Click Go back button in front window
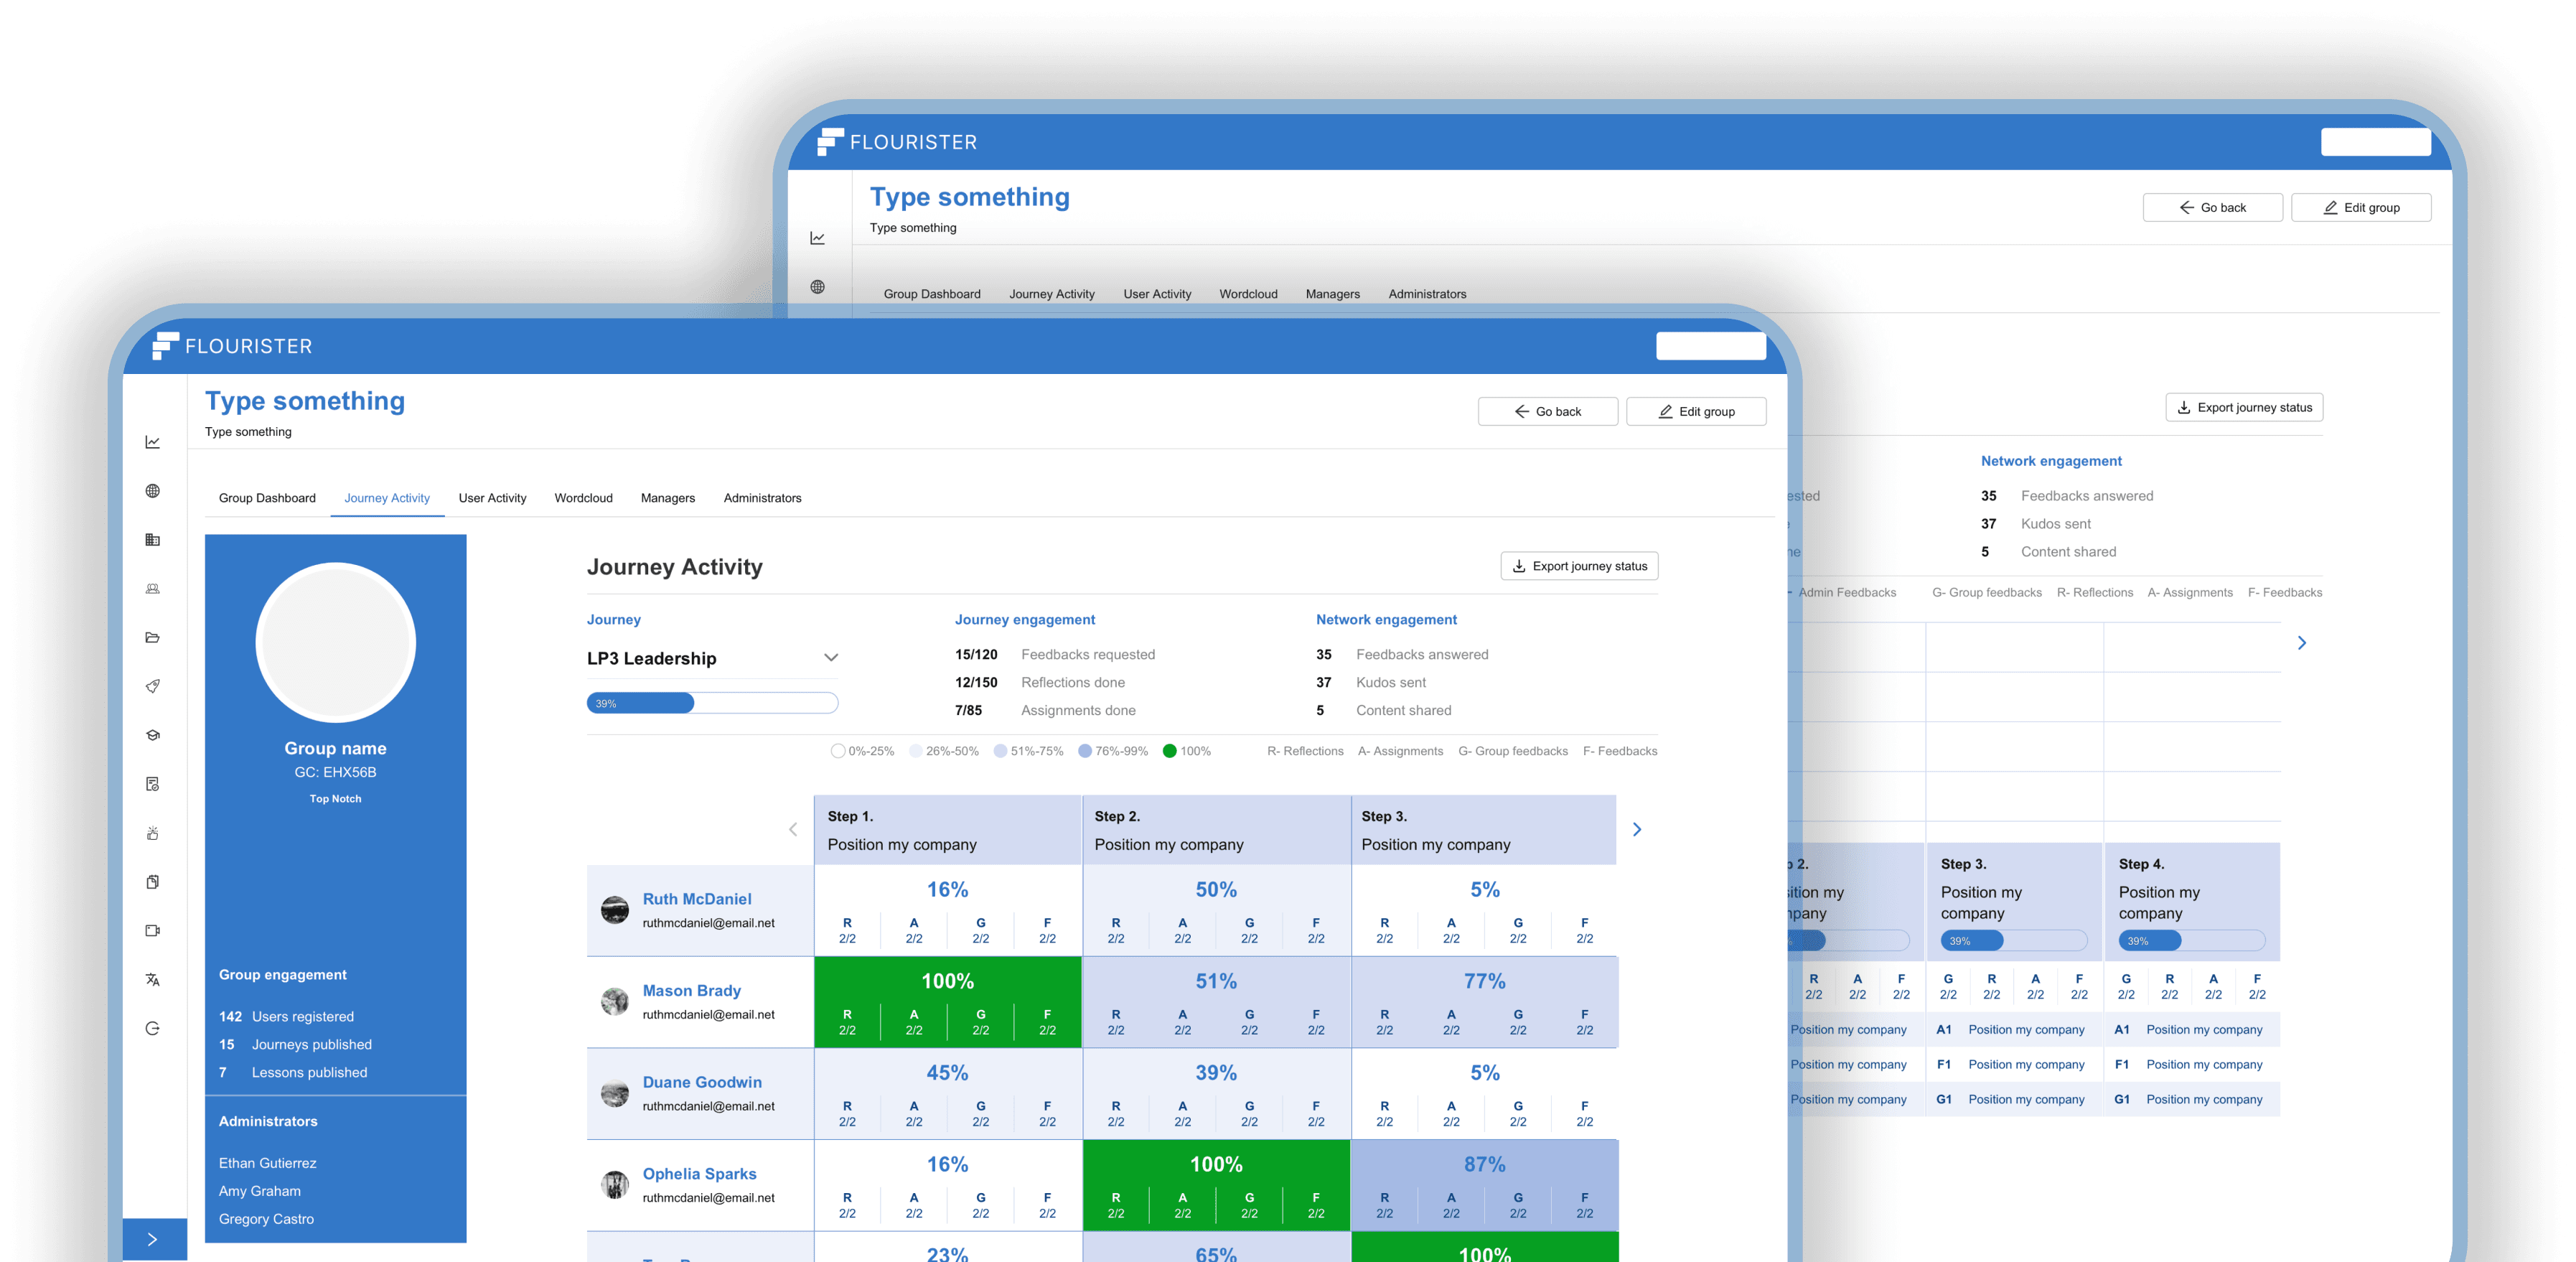This screenshot has height=1262, width=2576. coord(1547,412)
